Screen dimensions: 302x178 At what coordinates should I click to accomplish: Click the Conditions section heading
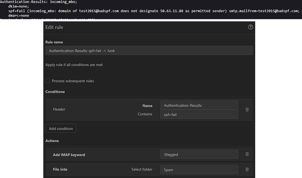coord(55,92)
